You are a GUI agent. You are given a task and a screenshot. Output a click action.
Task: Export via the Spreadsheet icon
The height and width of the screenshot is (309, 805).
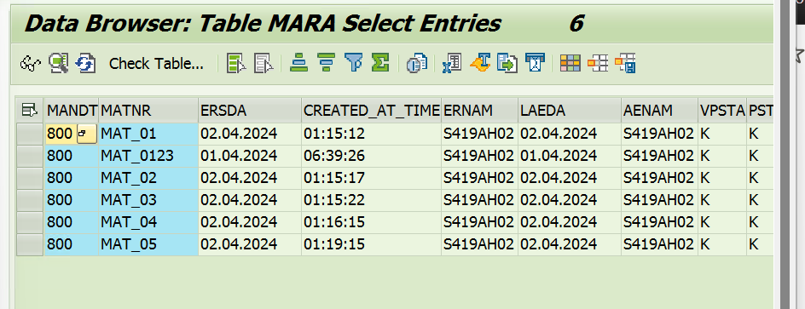click(452, 64)
